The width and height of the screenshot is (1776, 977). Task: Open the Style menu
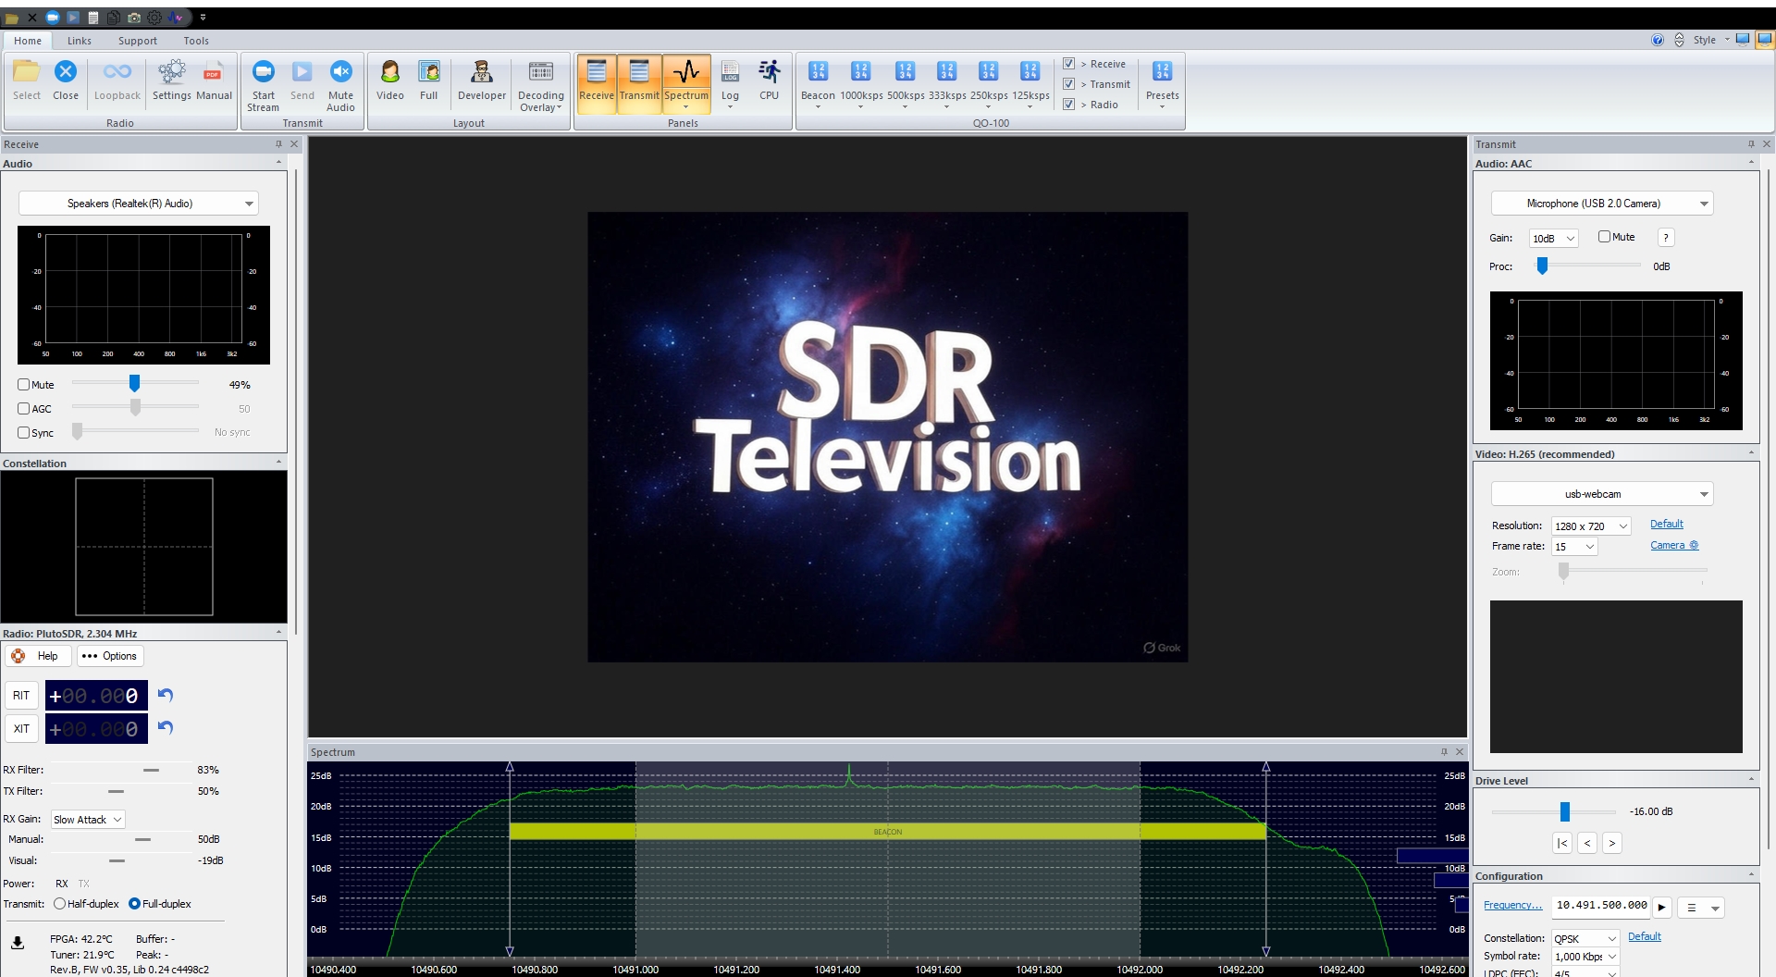pyautogui.click(x=1709, y=40)
